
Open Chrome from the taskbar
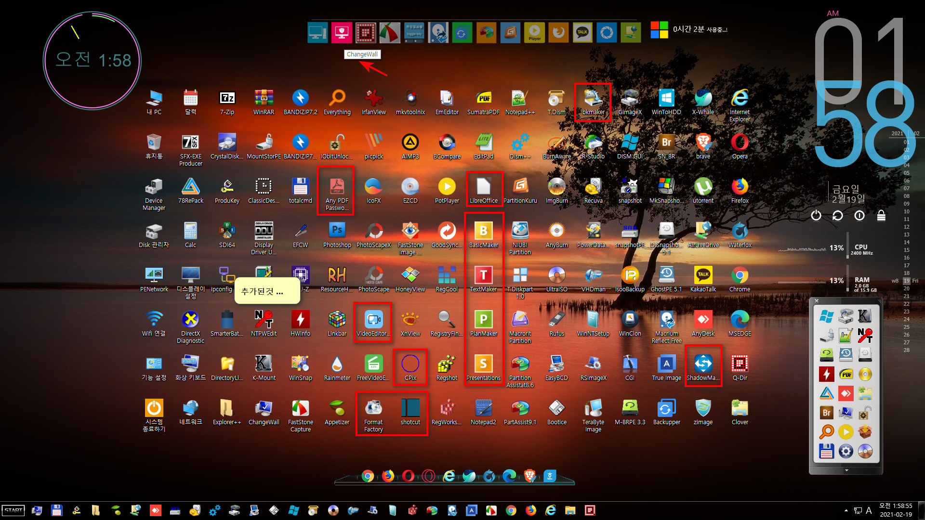[x=511, y=510]
